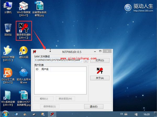Click the second taskbar quick launch icon
157x117 pixels.
coord(25,114)
